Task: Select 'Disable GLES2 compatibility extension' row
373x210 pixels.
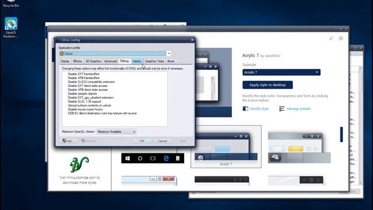Action: pyautogui.click(x=92, y=82)
